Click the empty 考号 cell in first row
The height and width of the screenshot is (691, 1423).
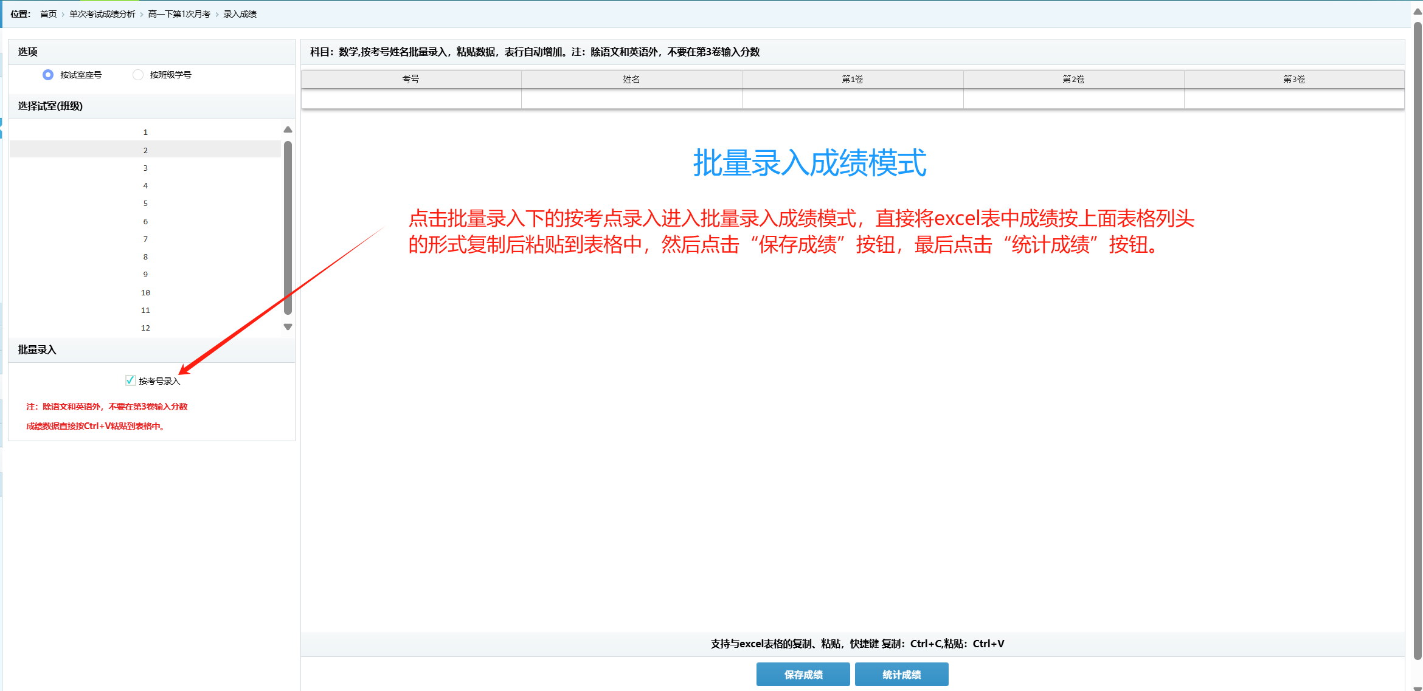point(411,98)
